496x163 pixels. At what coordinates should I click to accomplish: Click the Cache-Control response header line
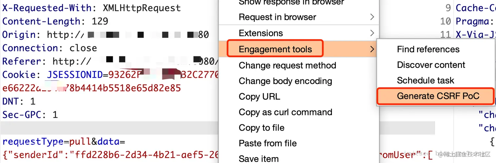tap(476, 8)
